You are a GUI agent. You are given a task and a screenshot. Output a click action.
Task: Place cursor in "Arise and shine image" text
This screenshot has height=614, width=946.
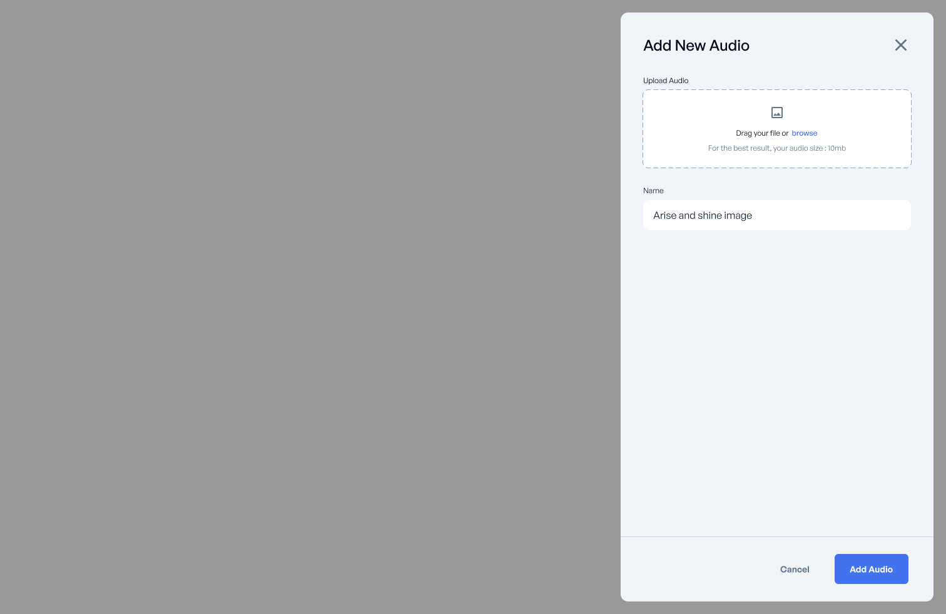click(703, 215)
